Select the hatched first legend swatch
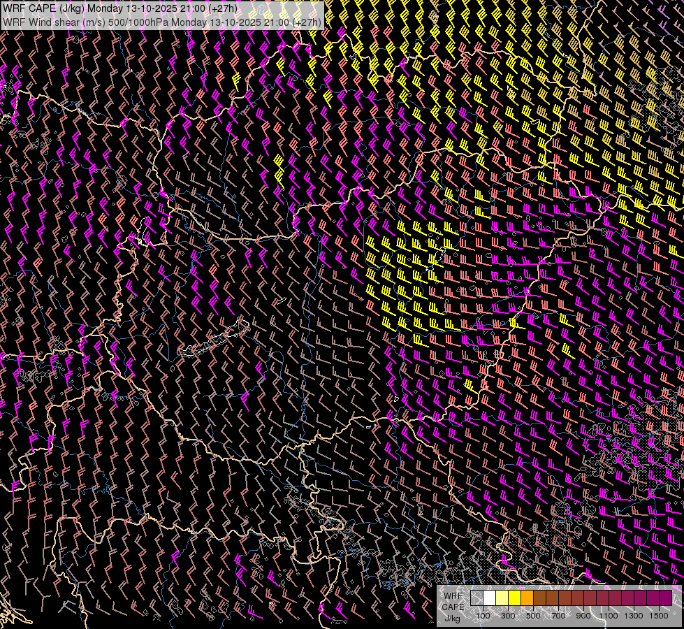The height and width of the screenshot is (629, 684). pos(476,598)
